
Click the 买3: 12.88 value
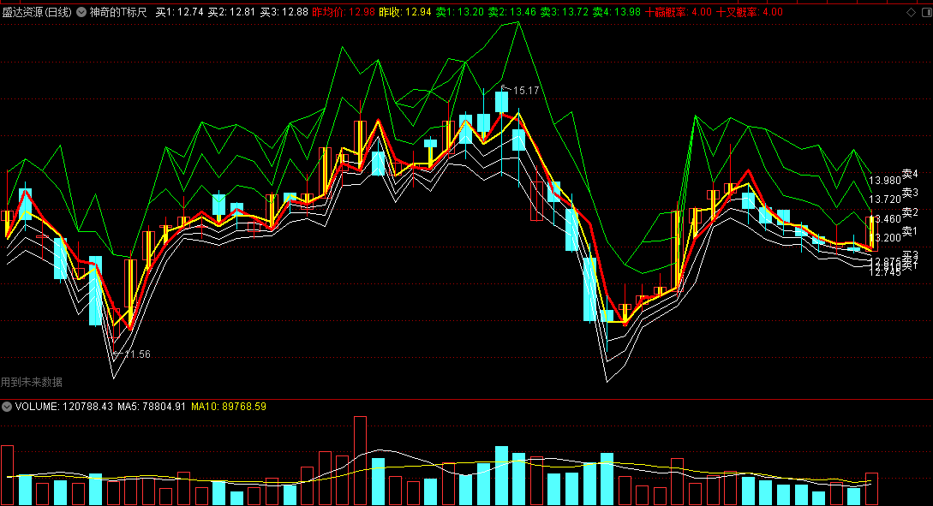[x=284, y=12]
